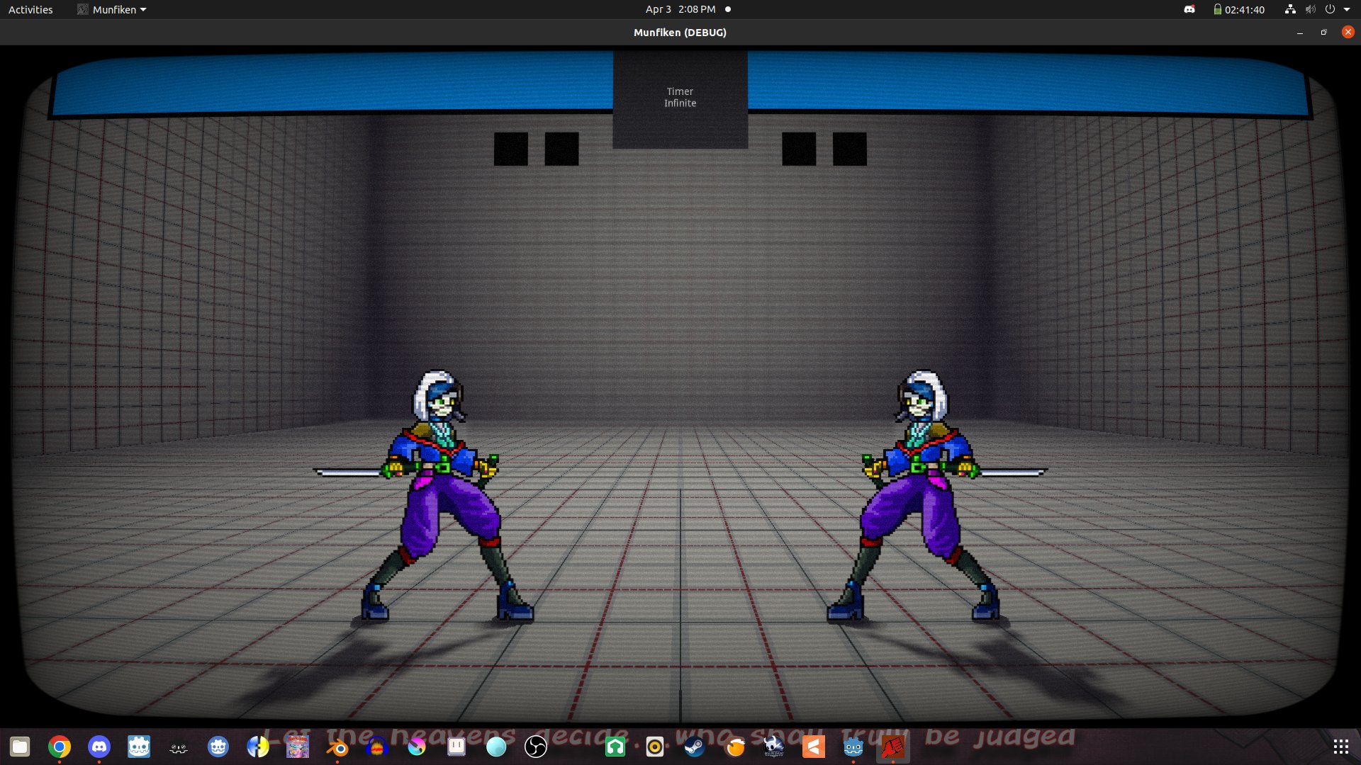The width and height of the screenshot is (1361, 765).
Task: Click the white pixel-face square dock icon
Action: pyautogui.click(x=457, y=747)
